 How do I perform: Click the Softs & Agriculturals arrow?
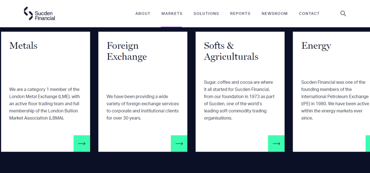coord(276,143)
